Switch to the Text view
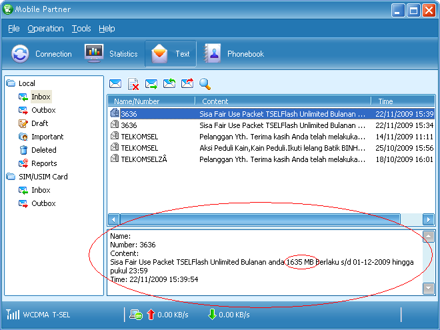This screenshot has width=440, height=330. point(170,53)
